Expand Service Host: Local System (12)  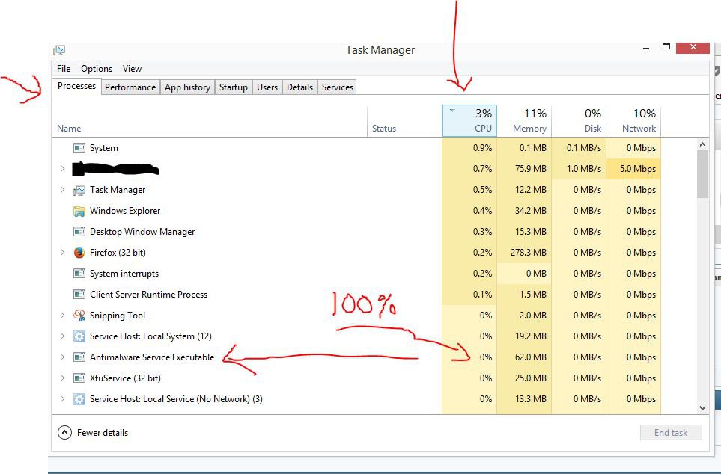click(x=63, y=336)
